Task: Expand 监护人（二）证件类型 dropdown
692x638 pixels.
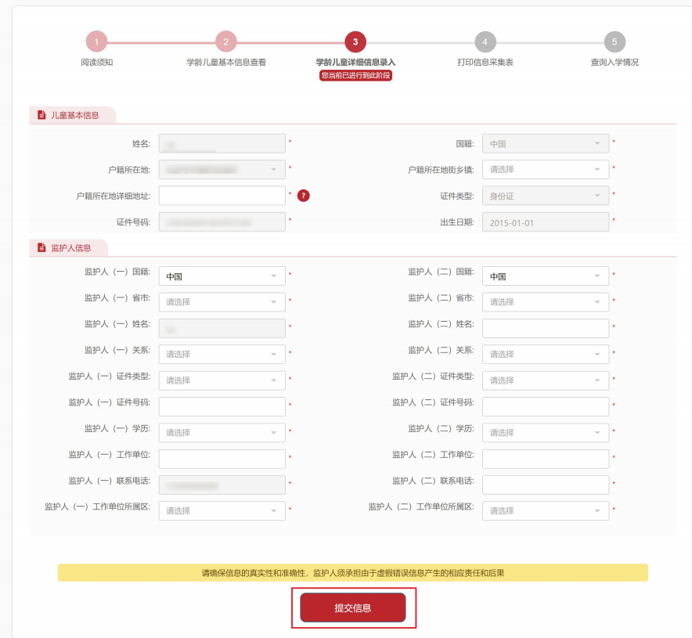Action: coord(545,380)
